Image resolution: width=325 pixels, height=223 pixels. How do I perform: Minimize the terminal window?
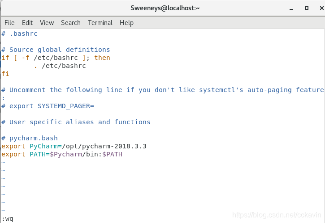291,8
